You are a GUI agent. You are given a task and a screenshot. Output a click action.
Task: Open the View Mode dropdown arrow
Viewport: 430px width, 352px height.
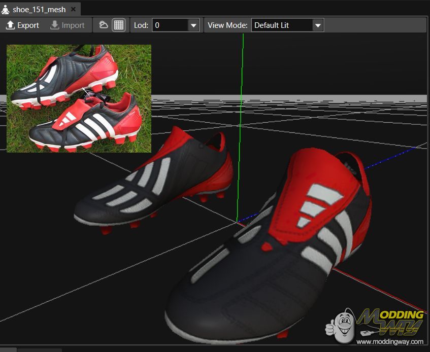(318, 25)
